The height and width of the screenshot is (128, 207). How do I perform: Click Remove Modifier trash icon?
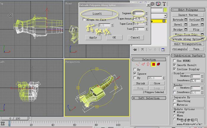(x=155, y=50)
